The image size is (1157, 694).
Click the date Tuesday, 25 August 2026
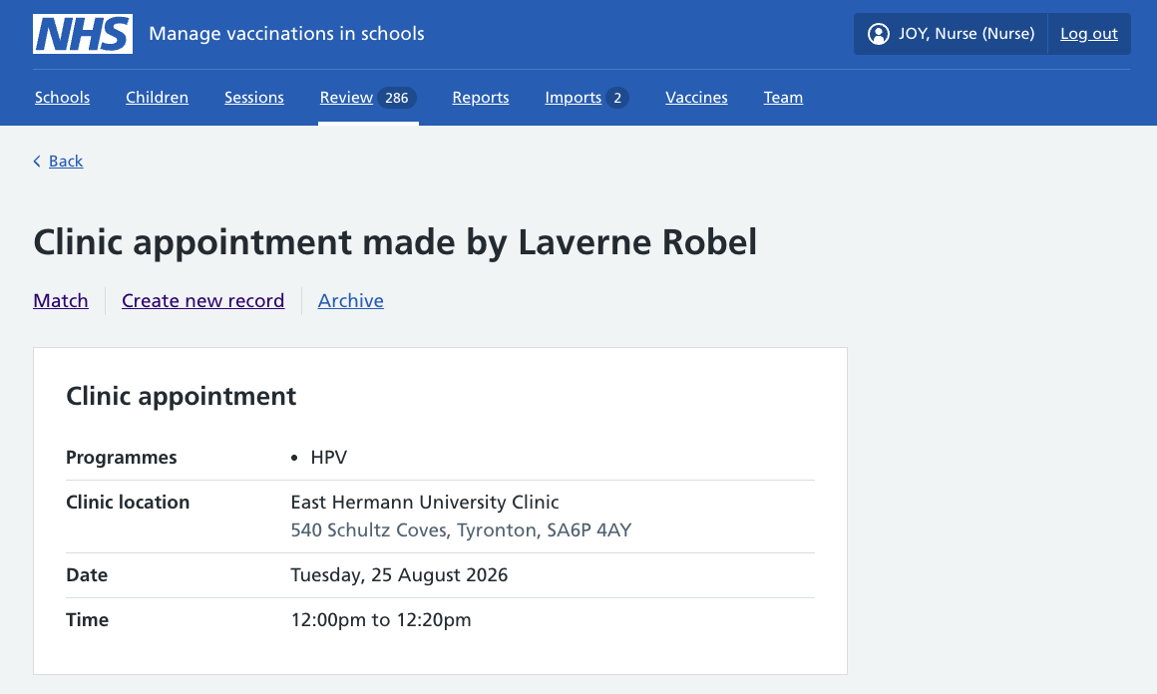pyautogui.click(x=399, y=575)
